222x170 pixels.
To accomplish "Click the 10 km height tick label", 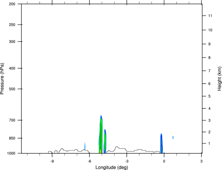I will tap(210, 30).
